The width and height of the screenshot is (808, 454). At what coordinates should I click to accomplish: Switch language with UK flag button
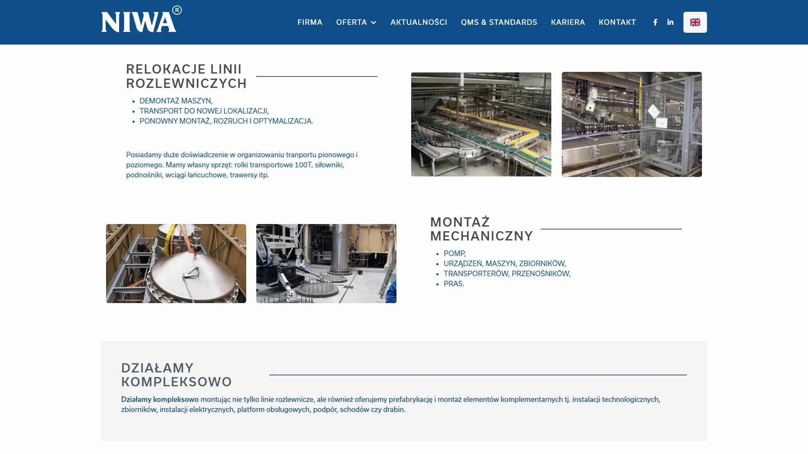point(695,22)
